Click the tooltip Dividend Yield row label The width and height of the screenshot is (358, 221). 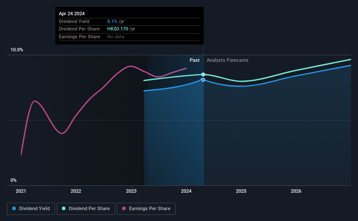(74, 21)
